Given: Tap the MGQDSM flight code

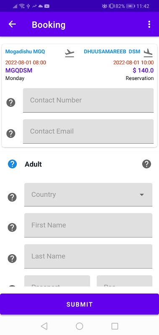Looking at the screenshot, I should coord(19,70).
